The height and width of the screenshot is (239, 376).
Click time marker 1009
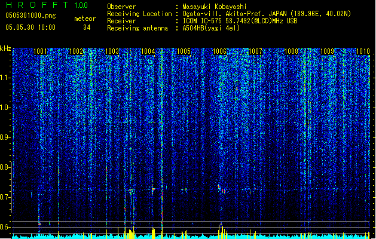click(328, 51)
